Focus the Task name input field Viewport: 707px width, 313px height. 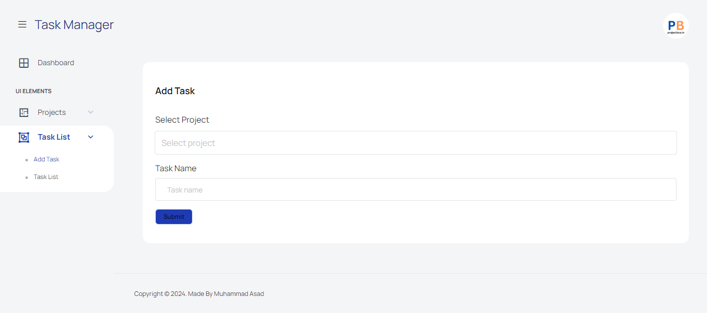click(416, 189)
